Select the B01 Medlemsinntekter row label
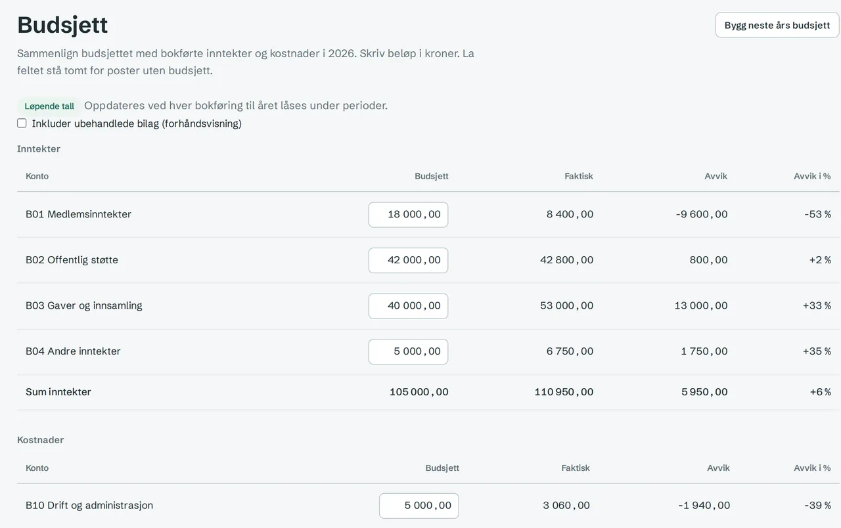 pos(78,214)
